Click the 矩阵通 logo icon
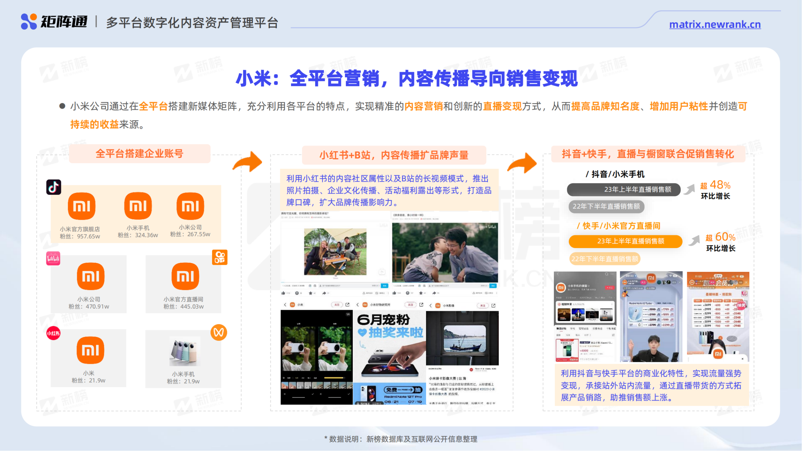 pyautogui.click(x=29, y=21)
